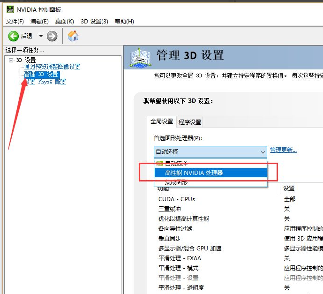This screenshot has height=294, width=323.
Task: Click 关 value beside 平滑处理 - FXAA
Action: (x=287, y=258)
